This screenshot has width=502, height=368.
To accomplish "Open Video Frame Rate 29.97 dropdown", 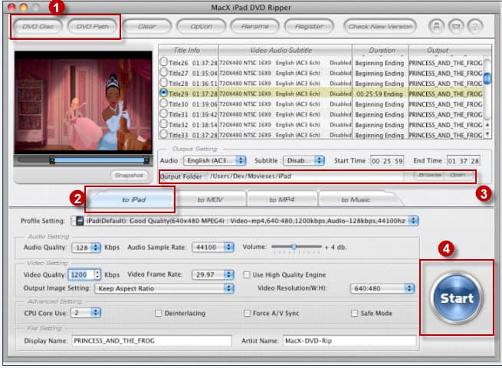I will (x=213, y=274).
